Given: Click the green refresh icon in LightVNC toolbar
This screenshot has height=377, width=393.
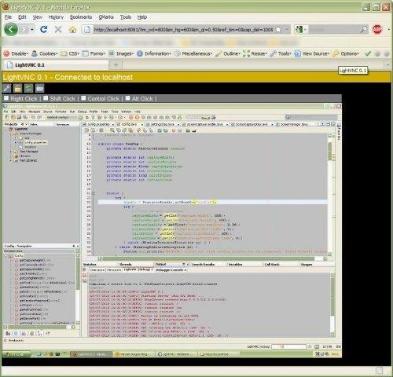Looking at the screenshot, I should (x=29, y=89).
